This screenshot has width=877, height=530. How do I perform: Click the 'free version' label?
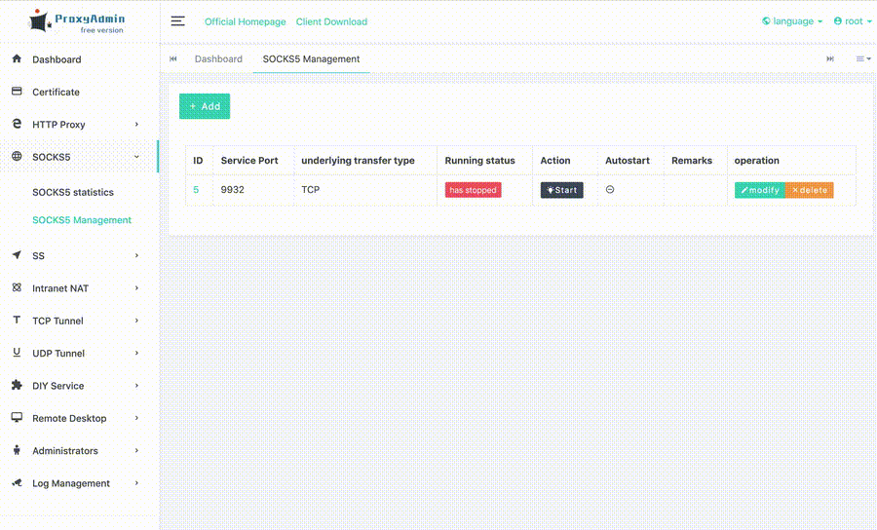click(x=101, y=30)
